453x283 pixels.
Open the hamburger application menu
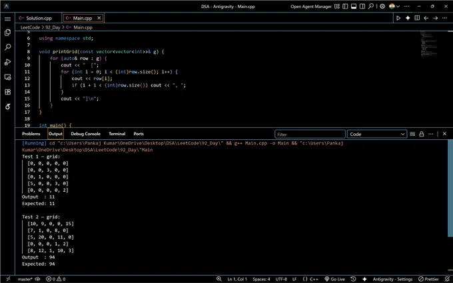point(8,19)
